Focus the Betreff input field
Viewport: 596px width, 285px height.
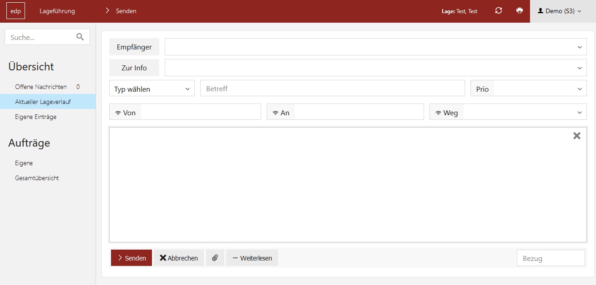(333, 88)
